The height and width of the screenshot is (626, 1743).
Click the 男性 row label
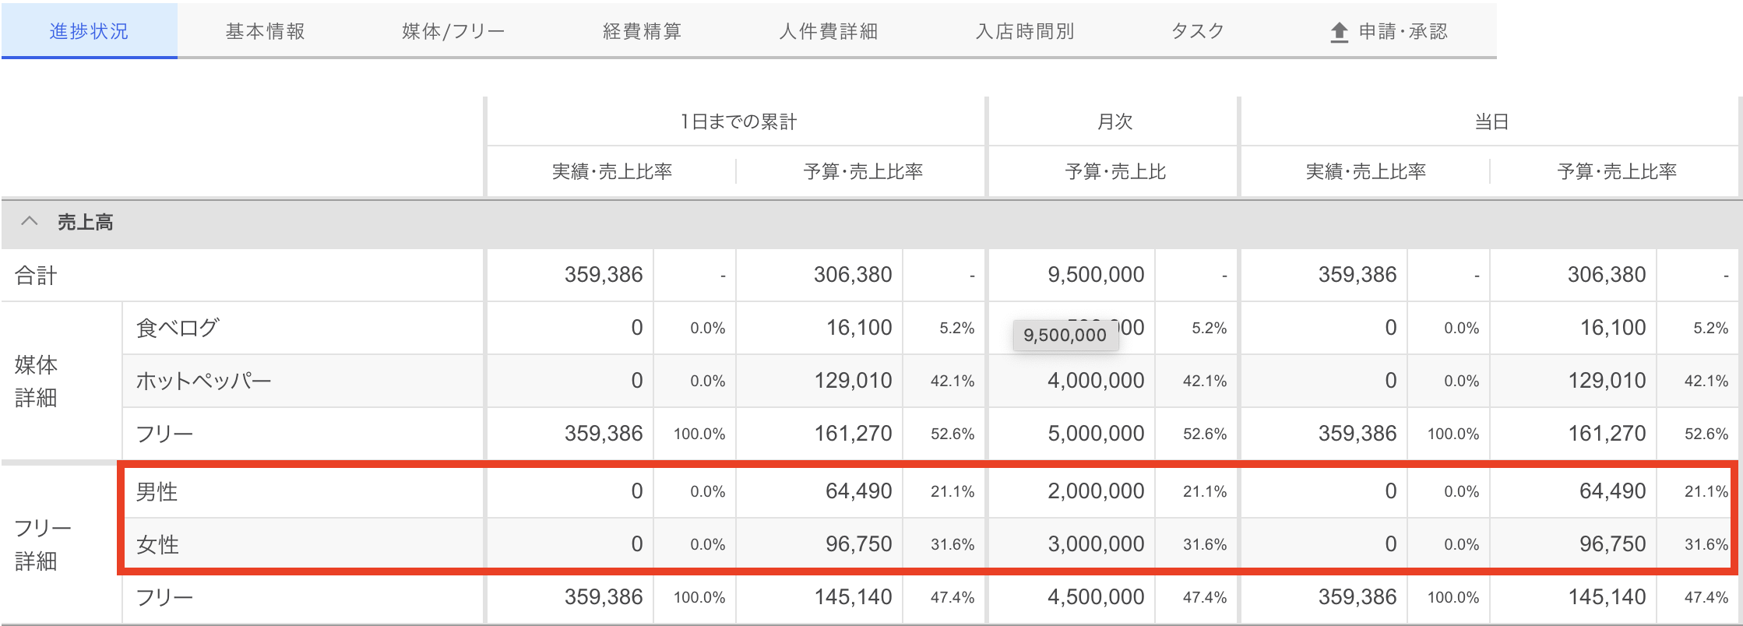click(157, 491)
